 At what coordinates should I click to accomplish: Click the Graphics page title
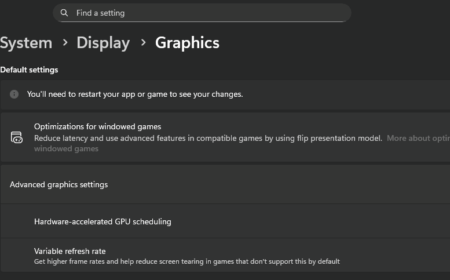pyautogui.click(x=187, y=43)
